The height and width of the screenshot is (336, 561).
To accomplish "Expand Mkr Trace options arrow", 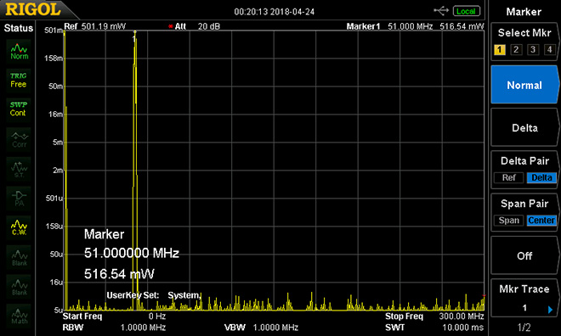I will 550,309.
